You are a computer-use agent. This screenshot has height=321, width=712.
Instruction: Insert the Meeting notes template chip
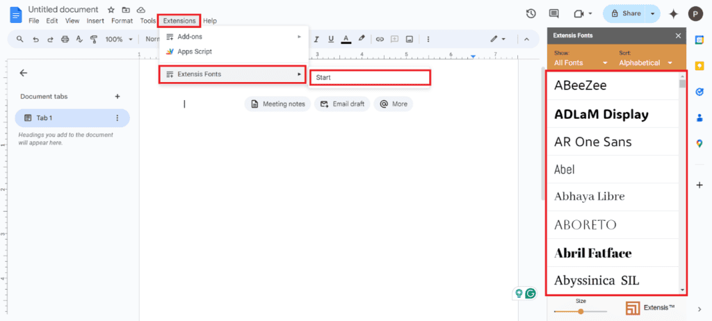(278, 104)
